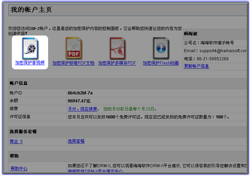Open the 加密保护标准PDF文档 link
Viewport: 251px width, 178px height.
pos(74,63)
